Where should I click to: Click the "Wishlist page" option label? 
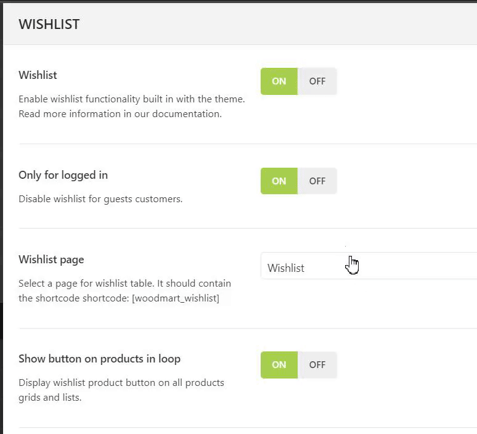pyautogui.click(x=51, y=260)
